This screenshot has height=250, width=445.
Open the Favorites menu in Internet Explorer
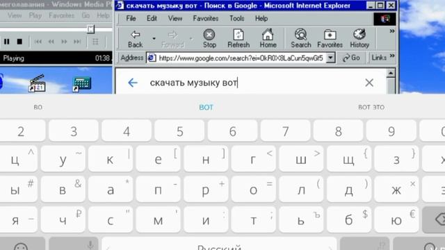pos(206,19)
